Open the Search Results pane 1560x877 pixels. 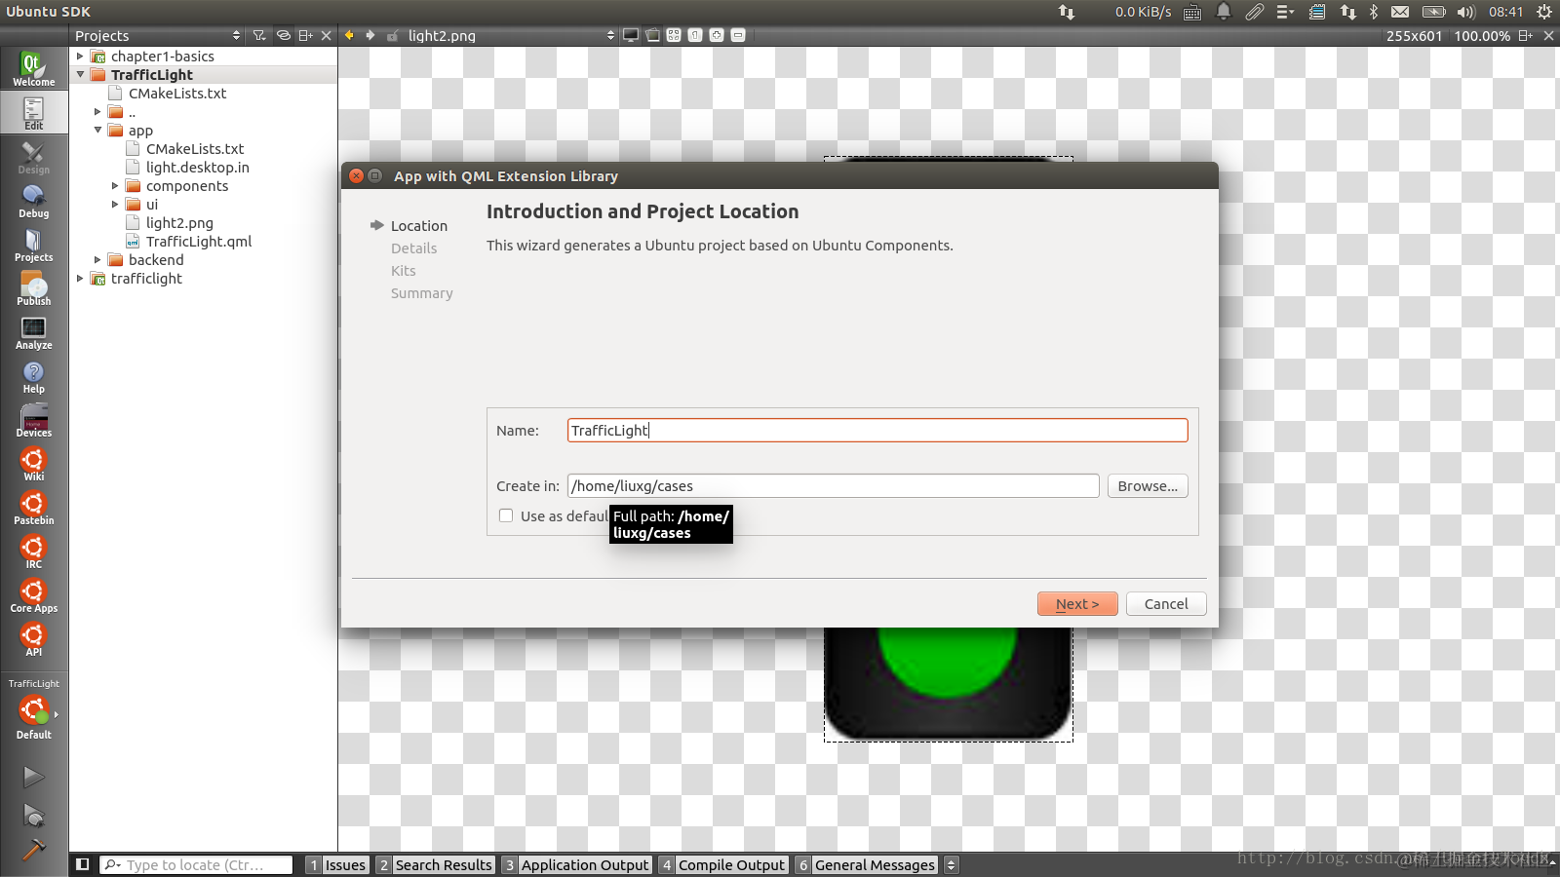tap(435, 864)
